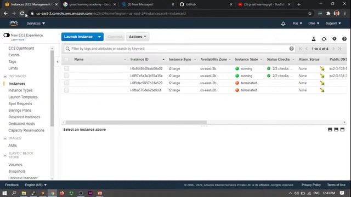Set details pane to medium layout
This screenshot has height=197, width=351.
pos(336,130)
